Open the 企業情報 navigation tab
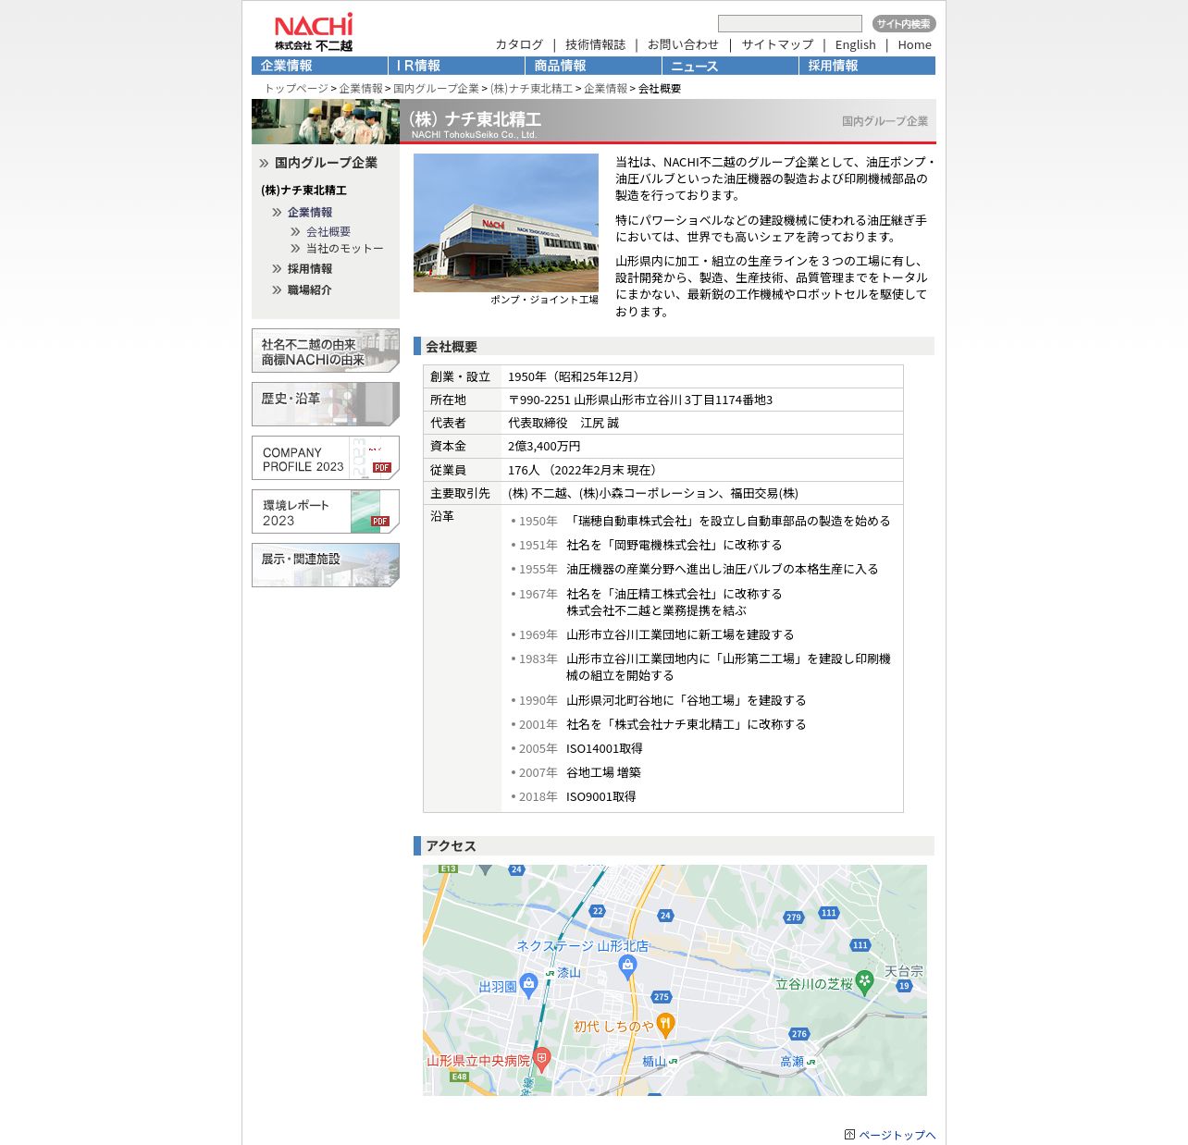 click(319, 66)
